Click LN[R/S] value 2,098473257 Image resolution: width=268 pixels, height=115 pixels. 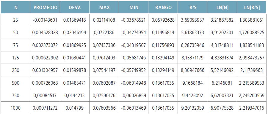(x=252, y=58)
